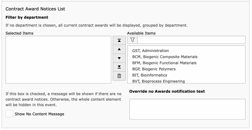This screenshot has height=130, width=252.
Task: Focus the Override no Awards notification textarea
Action: (187, 109)
